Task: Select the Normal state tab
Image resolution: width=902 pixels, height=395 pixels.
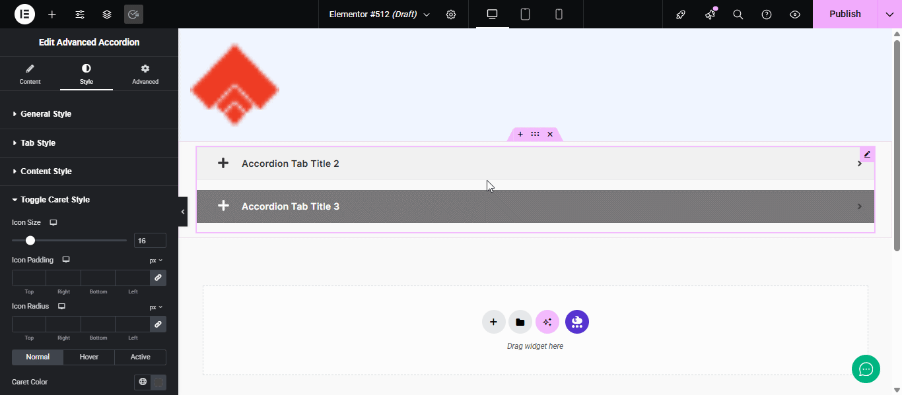Action: pyautogui.click(x=38, y=357)
